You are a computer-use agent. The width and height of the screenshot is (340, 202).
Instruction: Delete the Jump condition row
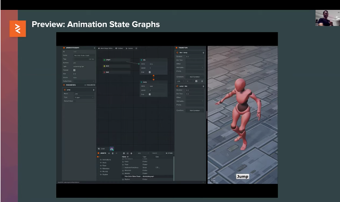[x=202, y=81]
